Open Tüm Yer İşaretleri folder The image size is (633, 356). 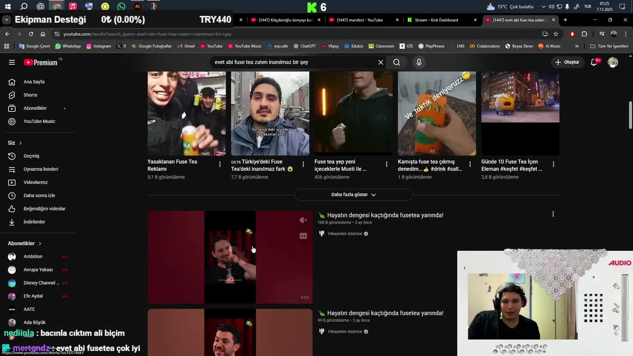click(x=609, y=46)
